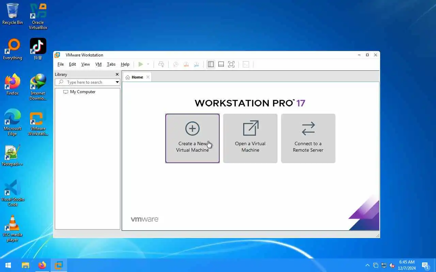
Task: Open the notification center icon
Action: point(425,265)
